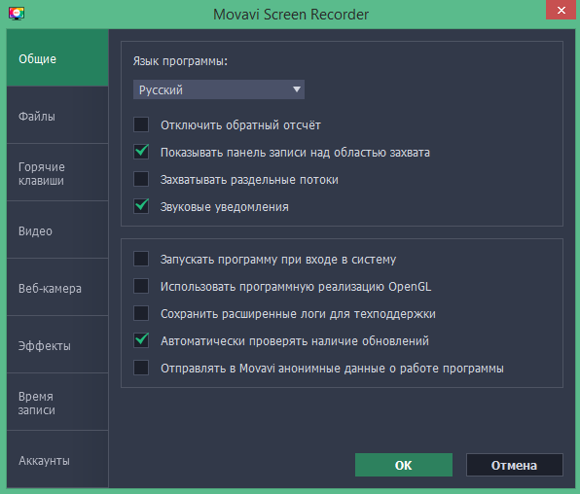The height and width of the screenshot is (494, 580).
Task: Enable Захватывать раздельные потоки checkbox
Action: point(141,179)
